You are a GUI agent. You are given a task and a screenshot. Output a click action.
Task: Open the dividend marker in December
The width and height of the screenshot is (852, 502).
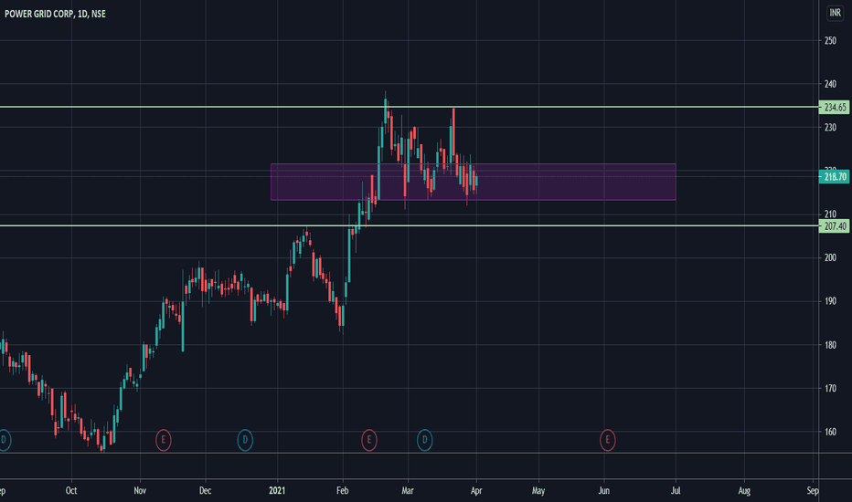[x=245, y=440]
